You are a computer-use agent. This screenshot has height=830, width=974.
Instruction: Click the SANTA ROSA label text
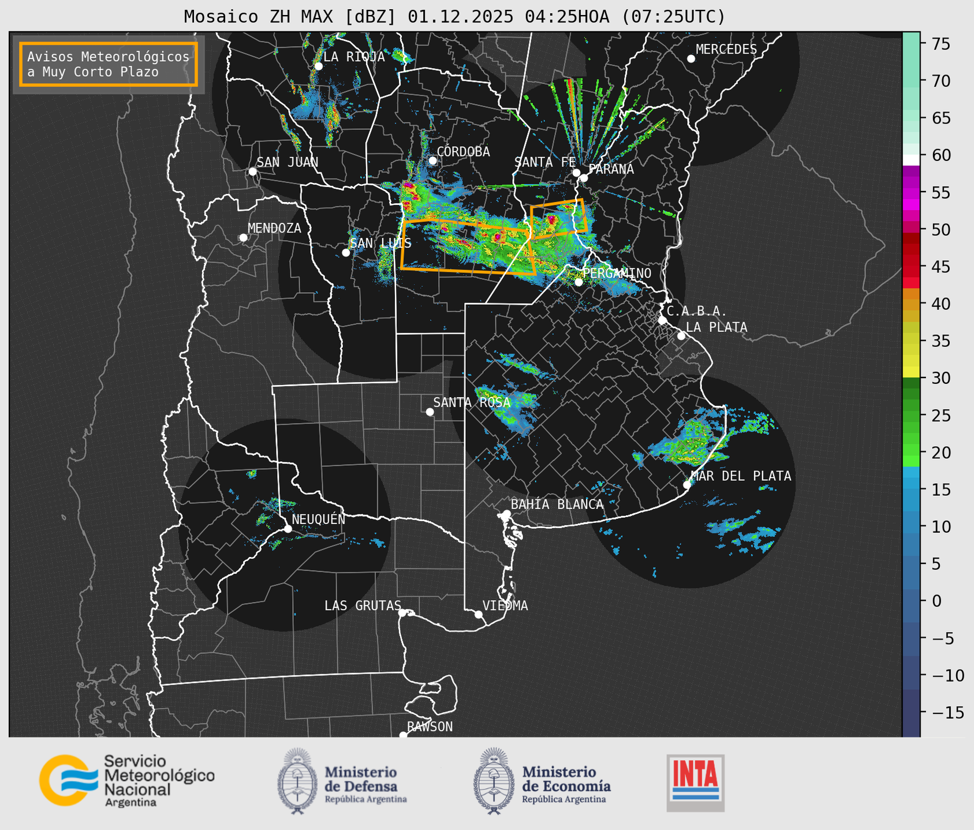pyautogui.click(x=472, y=402)
